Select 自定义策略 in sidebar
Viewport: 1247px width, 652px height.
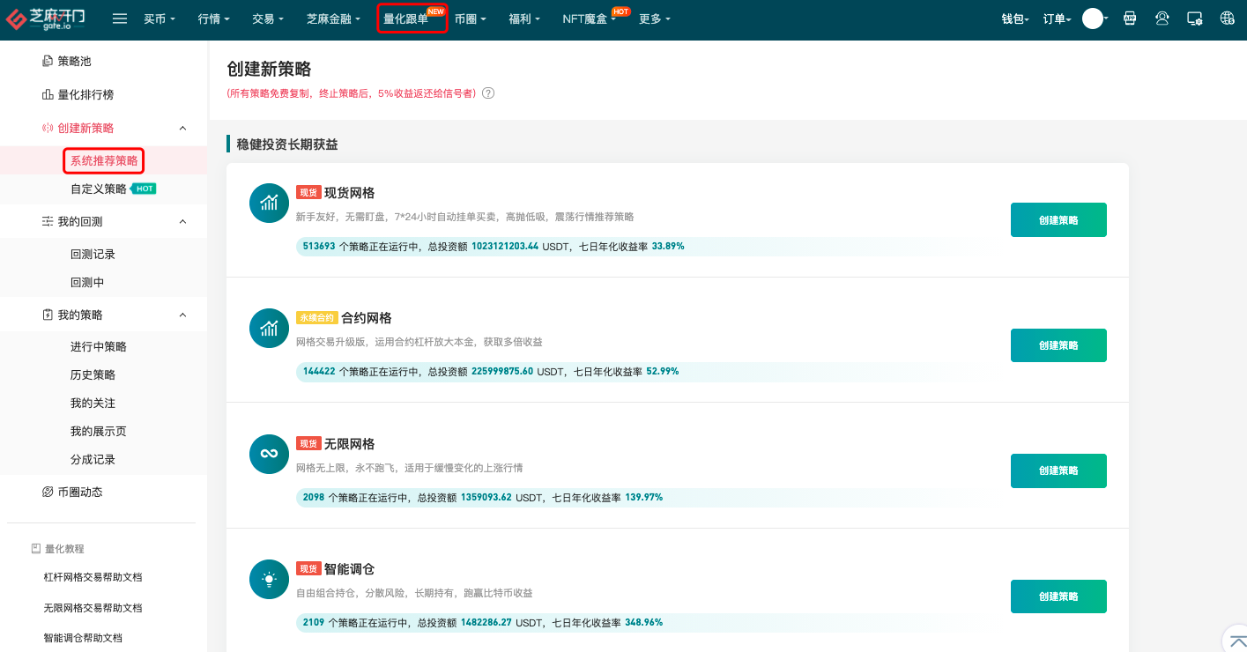pos(99,189)
